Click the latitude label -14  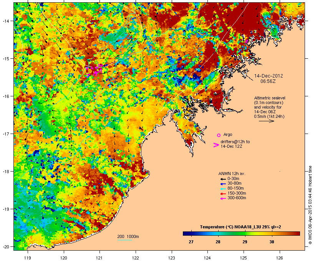pyautogui.click(x=6, y=21)
